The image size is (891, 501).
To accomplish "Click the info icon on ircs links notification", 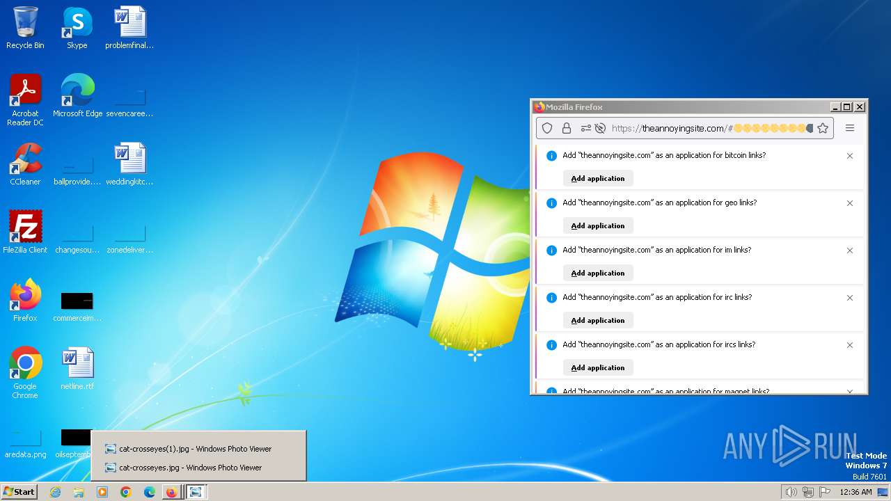I will [x=551, y=345].
